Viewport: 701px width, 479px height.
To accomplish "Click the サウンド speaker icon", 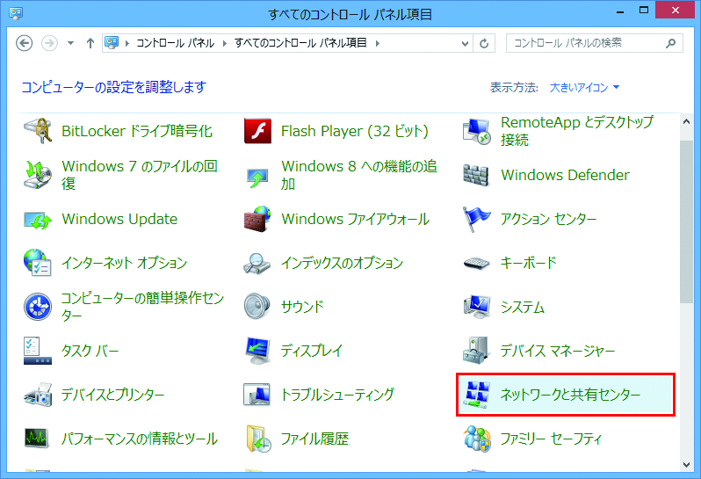I will pyautogui.click(x=257, y=307).
